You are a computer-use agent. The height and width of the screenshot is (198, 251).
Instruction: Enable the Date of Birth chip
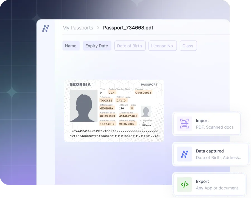tap(130, 46)
